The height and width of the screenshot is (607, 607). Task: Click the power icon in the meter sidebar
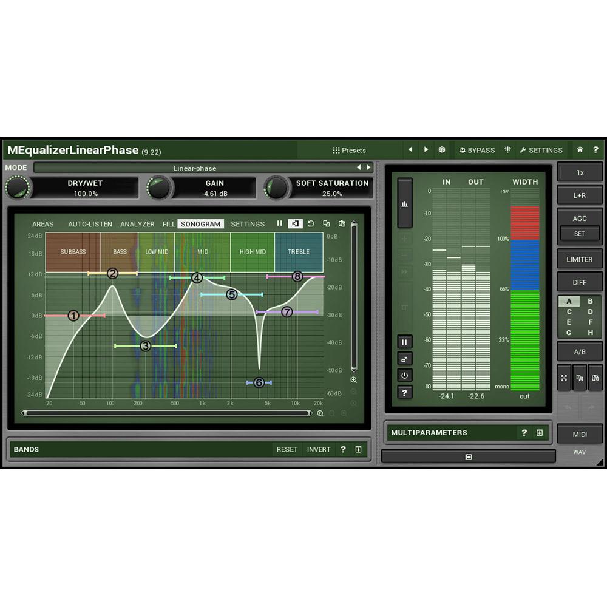pyautogui.click(x=404, y=375)
